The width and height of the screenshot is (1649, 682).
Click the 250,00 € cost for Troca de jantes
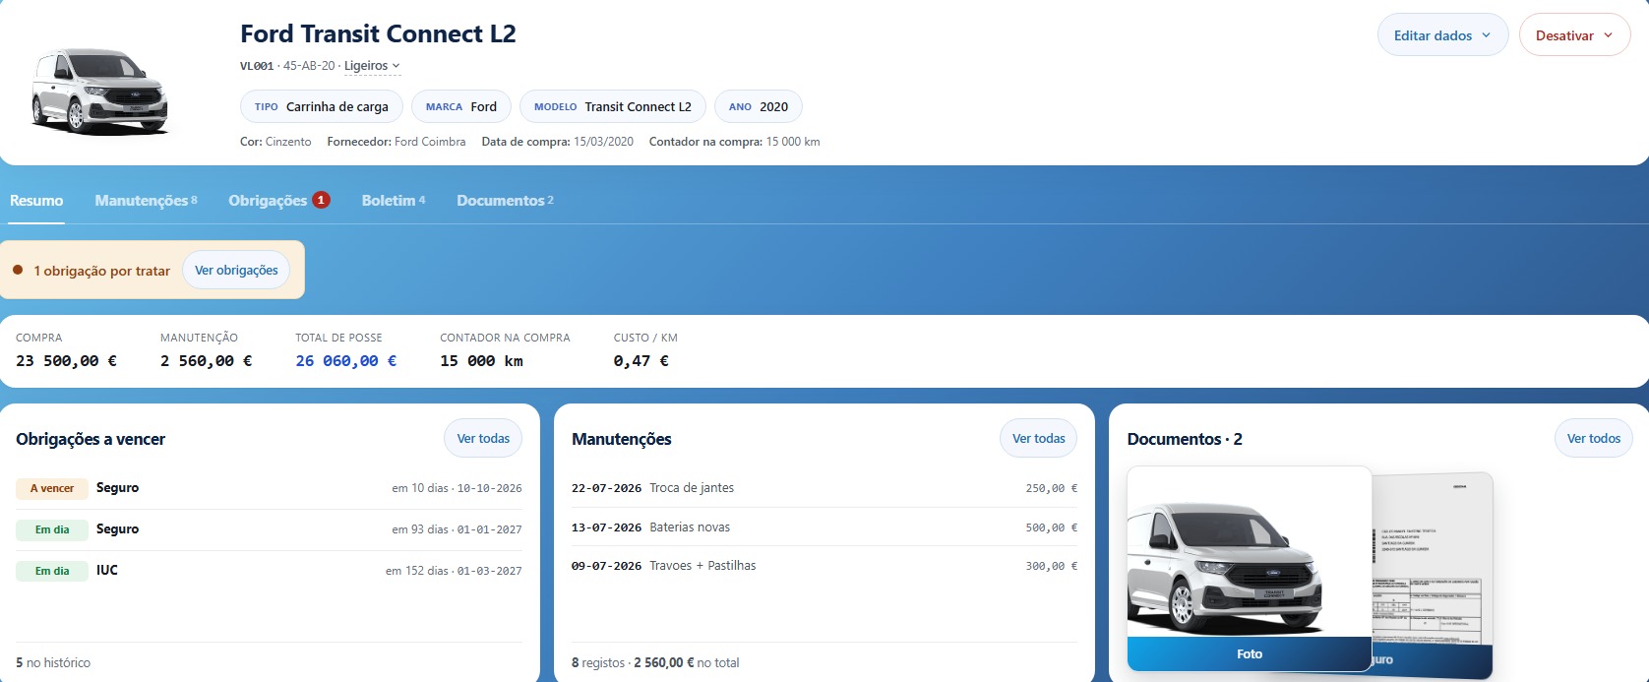click(x=1052, y=488)
